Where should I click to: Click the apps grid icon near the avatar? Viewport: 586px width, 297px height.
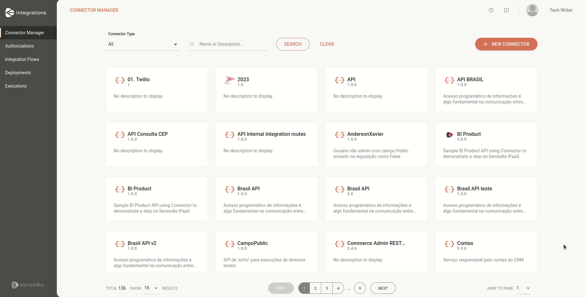(506, 10)
